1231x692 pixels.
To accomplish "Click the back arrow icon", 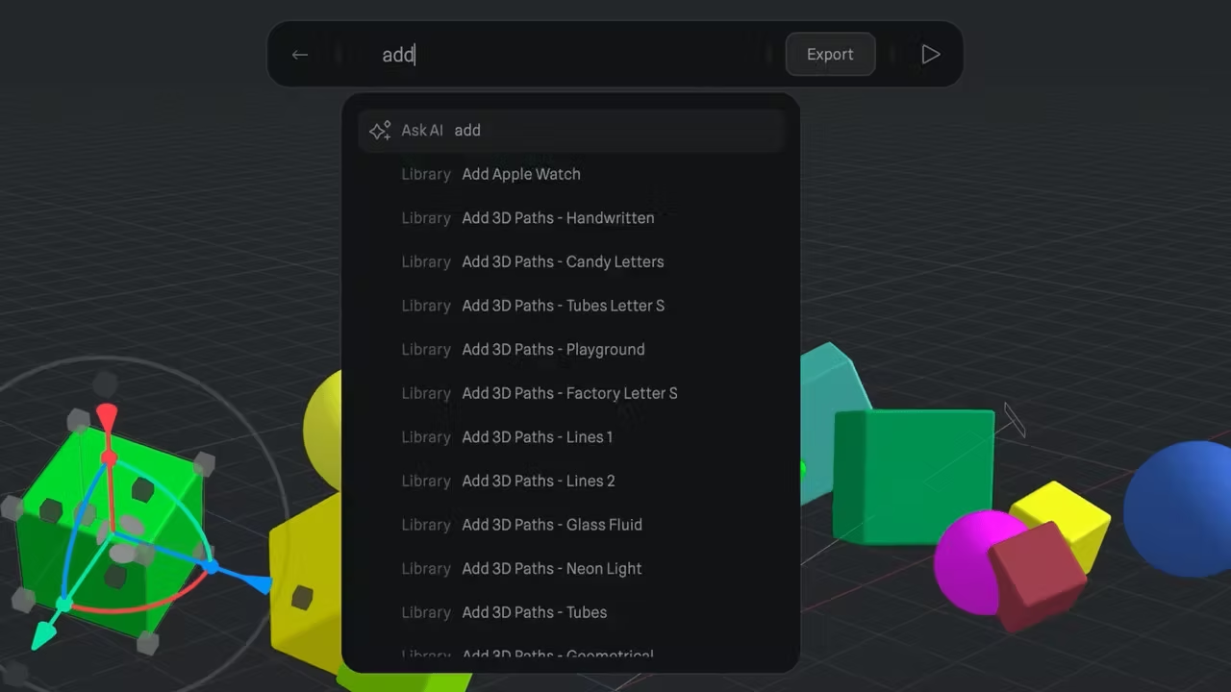I will (300, 55).
